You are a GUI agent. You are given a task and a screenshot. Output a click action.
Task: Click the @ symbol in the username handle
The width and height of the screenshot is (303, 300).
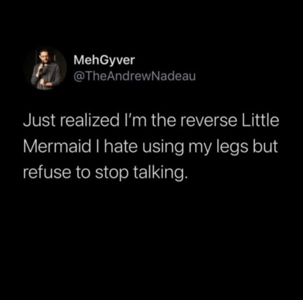[79, 76]
